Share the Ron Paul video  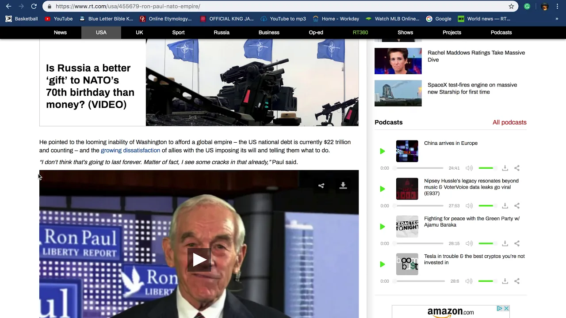[x=321, y=186]
